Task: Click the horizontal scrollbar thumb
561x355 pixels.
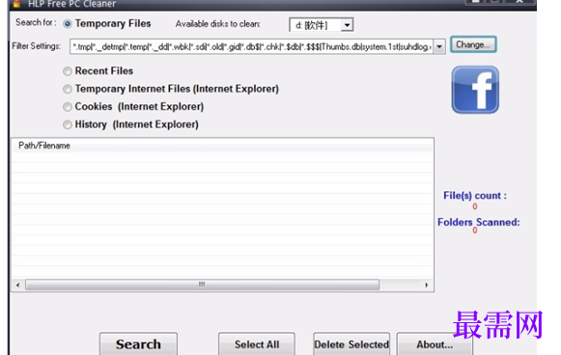Action: [202, 285]
